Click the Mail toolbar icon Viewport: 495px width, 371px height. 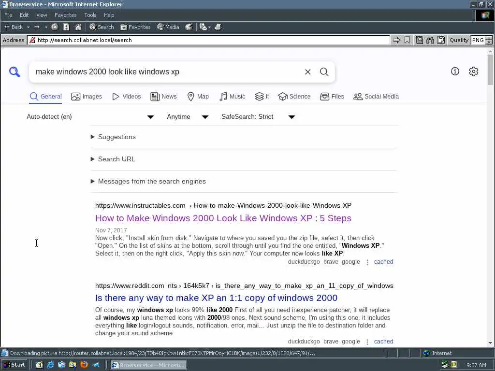coord(203,27)
